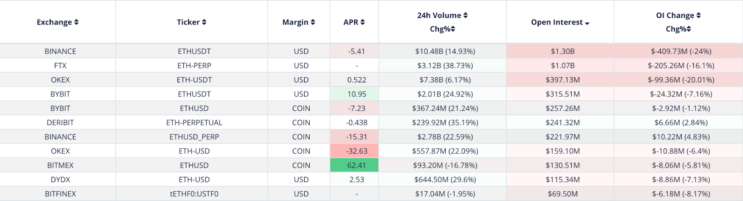Click the $1.30B open interest value

562,51
